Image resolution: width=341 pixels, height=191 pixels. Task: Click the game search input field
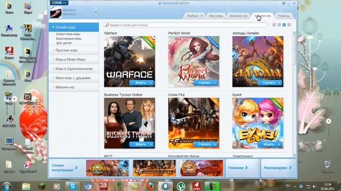(185, 25)
